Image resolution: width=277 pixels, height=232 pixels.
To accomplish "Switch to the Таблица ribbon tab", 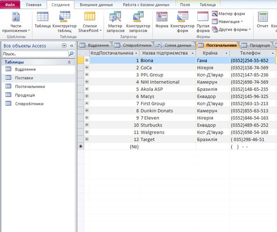I will 207,5.
